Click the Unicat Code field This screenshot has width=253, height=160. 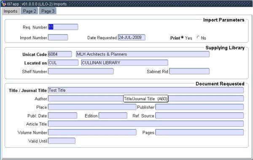[60, 54]
